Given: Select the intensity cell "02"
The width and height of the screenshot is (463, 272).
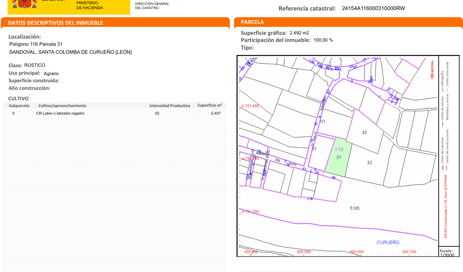Looking at the screenshot, I should pos(157,113).
